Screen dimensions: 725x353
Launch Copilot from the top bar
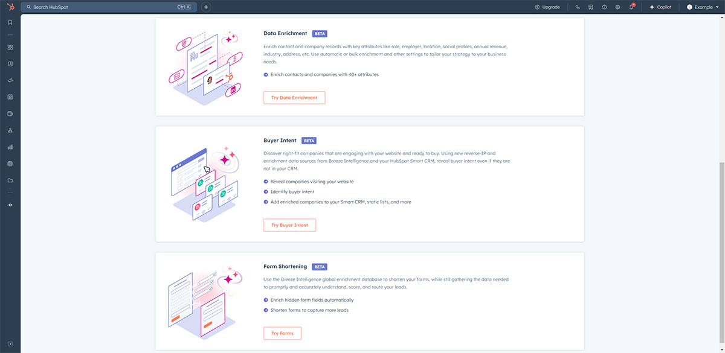(660, 7)
